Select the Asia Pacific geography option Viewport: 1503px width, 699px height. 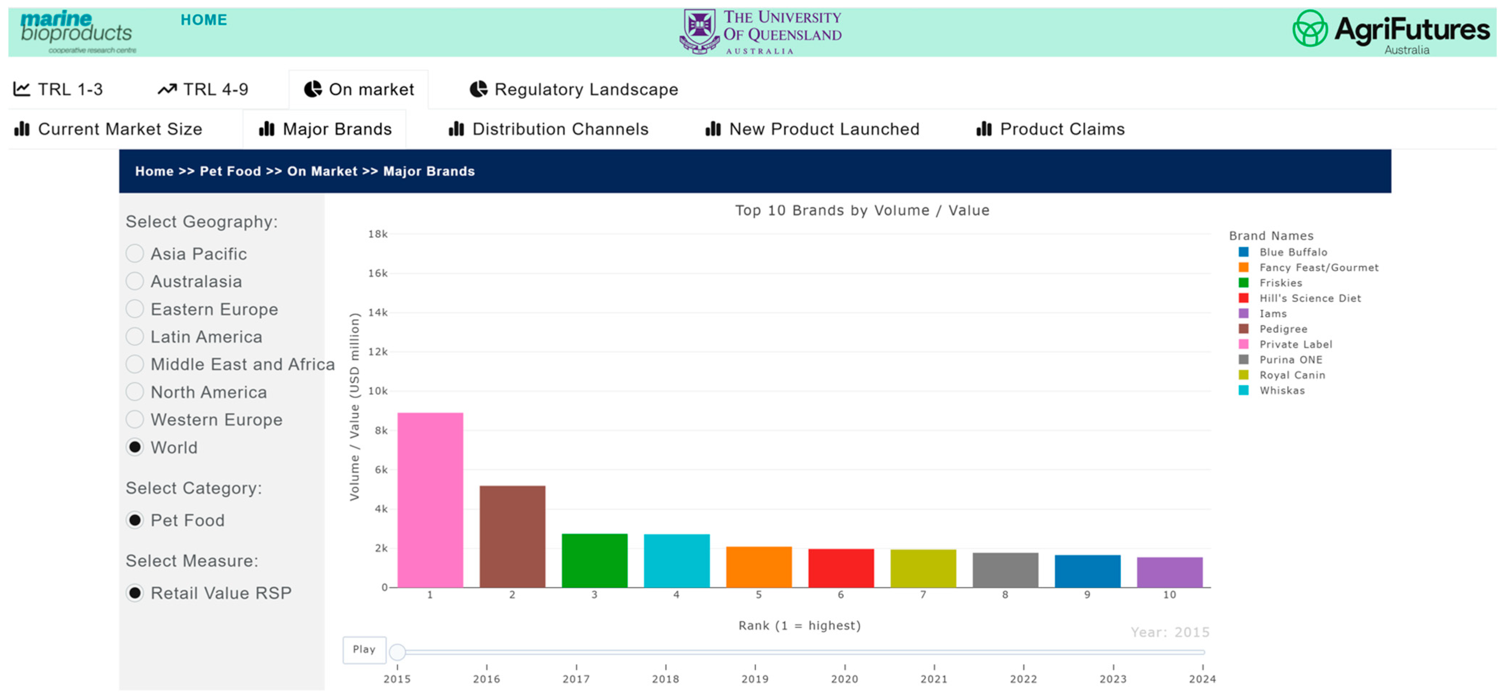(x=135, y=254)
